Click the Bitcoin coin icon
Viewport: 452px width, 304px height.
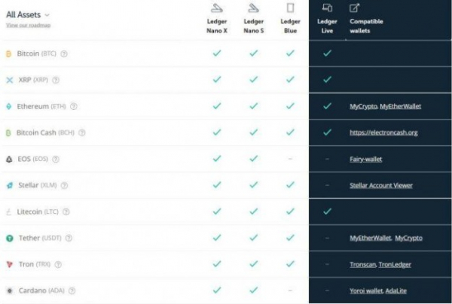point(9,53)
